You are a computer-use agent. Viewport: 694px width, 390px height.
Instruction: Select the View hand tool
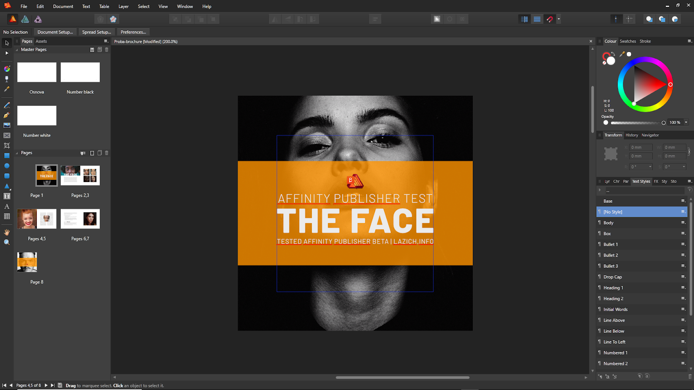[x=7, y=232]
